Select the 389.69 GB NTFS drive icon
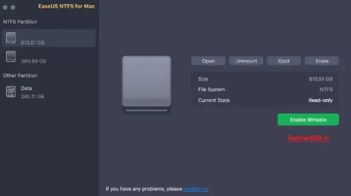 point(11,56)
